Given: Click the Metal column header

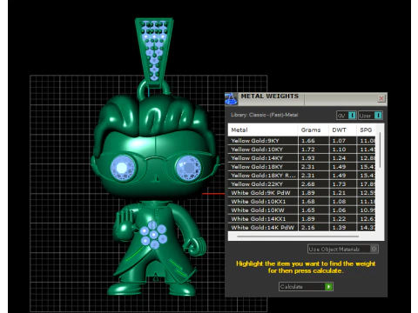Looking at the screenshot, I should coord(263,130).
